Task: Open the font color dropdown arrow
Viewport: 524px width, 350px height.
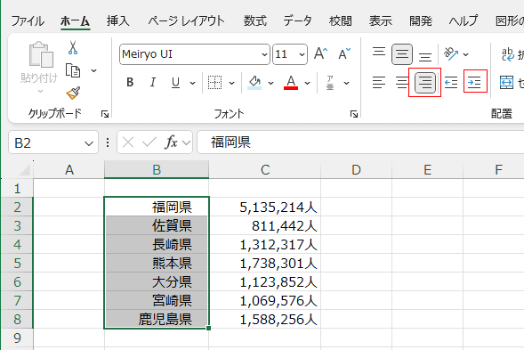Action: 308,83
